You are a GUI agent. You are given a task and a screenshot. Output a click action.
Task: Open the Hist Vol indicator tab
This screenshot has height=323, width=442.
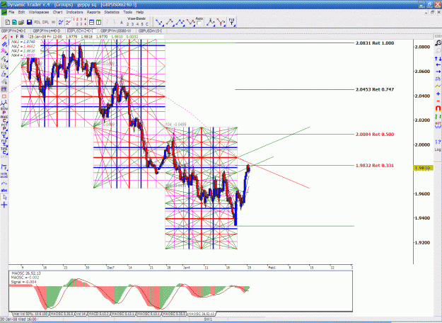point(30,314)
